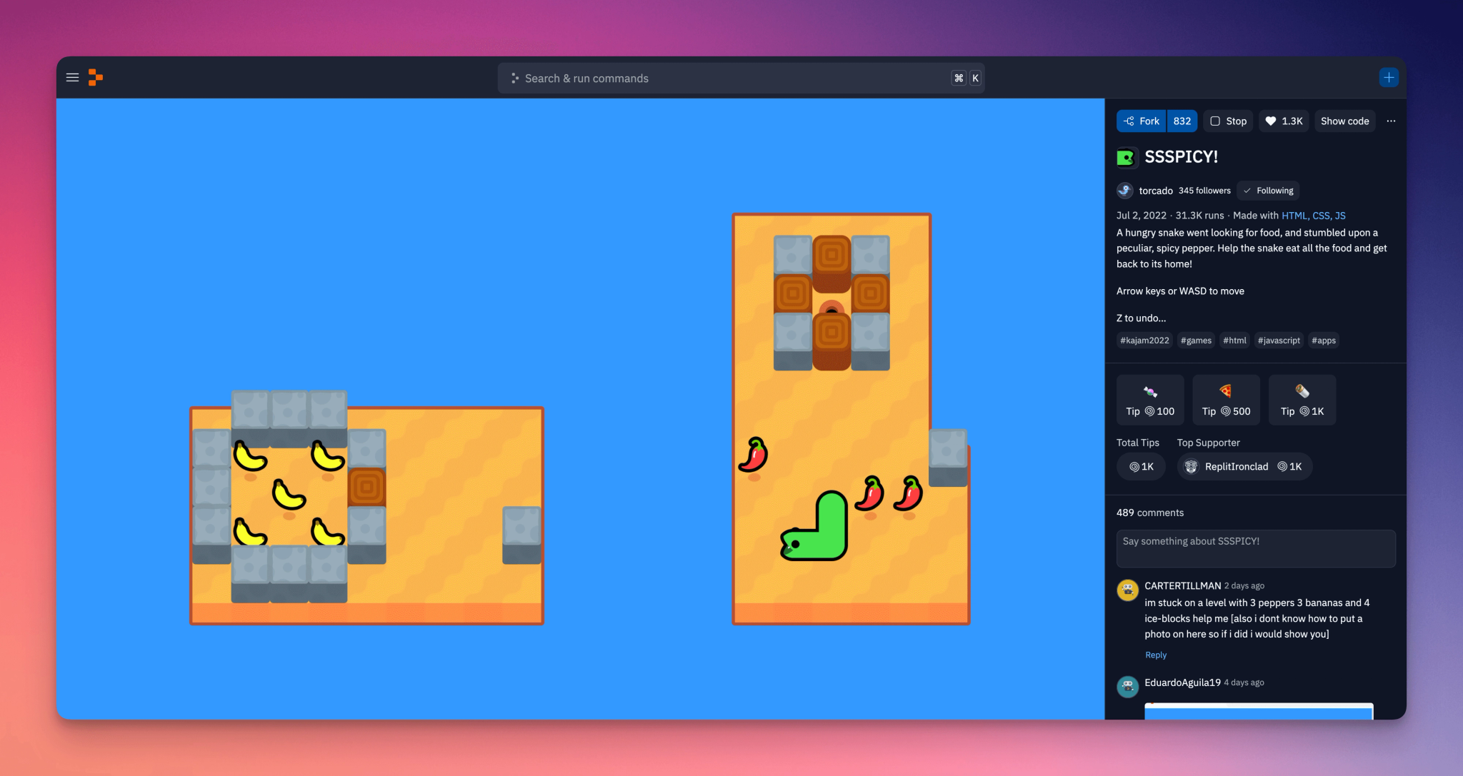Screen dimensions: 1463x776
Task: Reply to CARTERTILLMAN's comment
Action: coord(1155,655)
